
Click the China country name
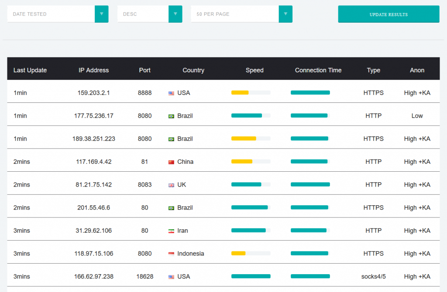185,162
